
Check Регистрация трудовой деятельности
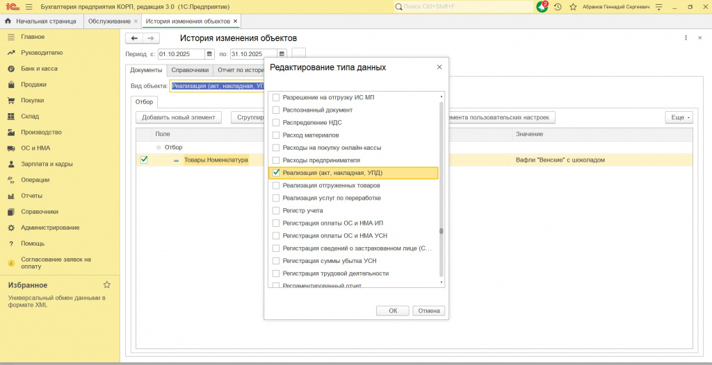[275, 273]
